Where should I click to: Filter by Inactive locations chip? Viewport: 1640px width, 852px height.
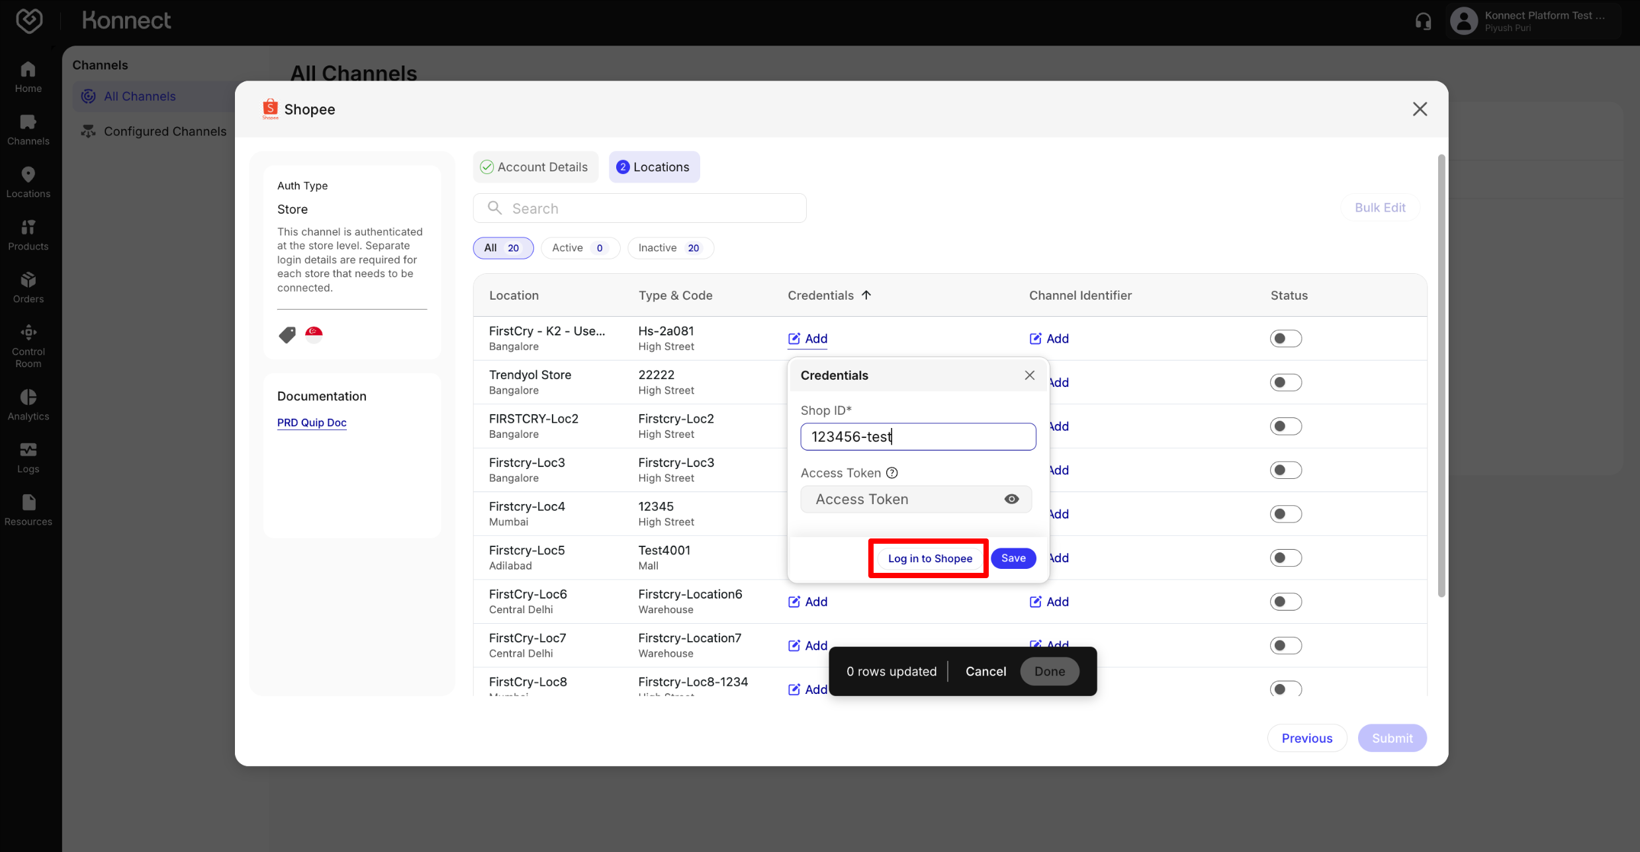[x=670, y=248]
